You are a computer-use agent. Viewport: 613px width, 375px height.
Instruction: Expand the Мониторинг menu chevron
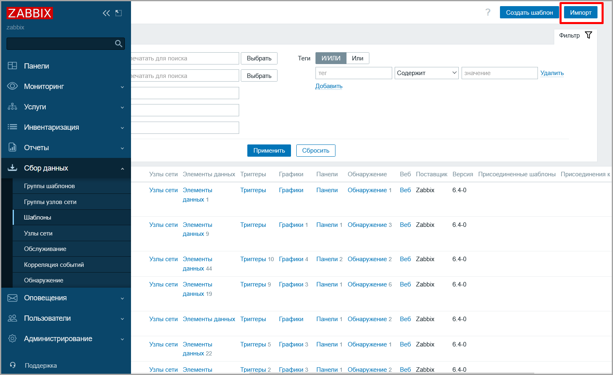pyautogui.click(x=122, y=87)
